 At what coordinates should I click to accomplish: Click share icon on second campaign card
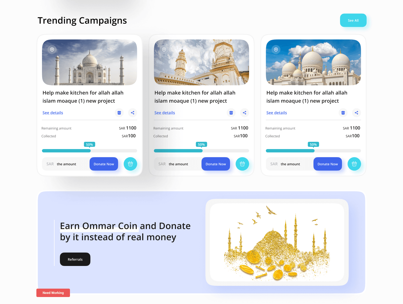[245, 113]
